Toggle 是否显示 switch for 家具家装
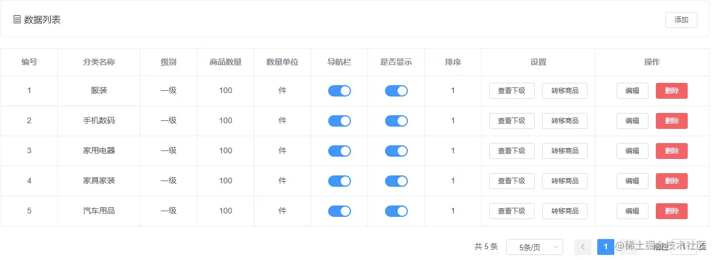Screen dimensions: 715x260 396,181
